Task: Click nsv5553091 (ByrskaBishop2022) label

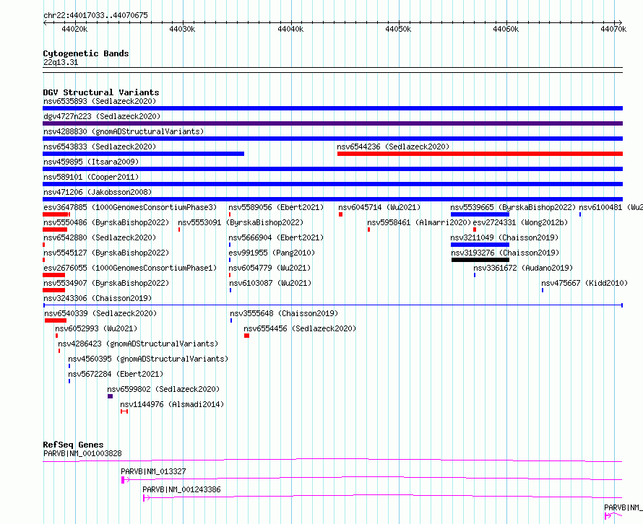Action: click(241, 222)
